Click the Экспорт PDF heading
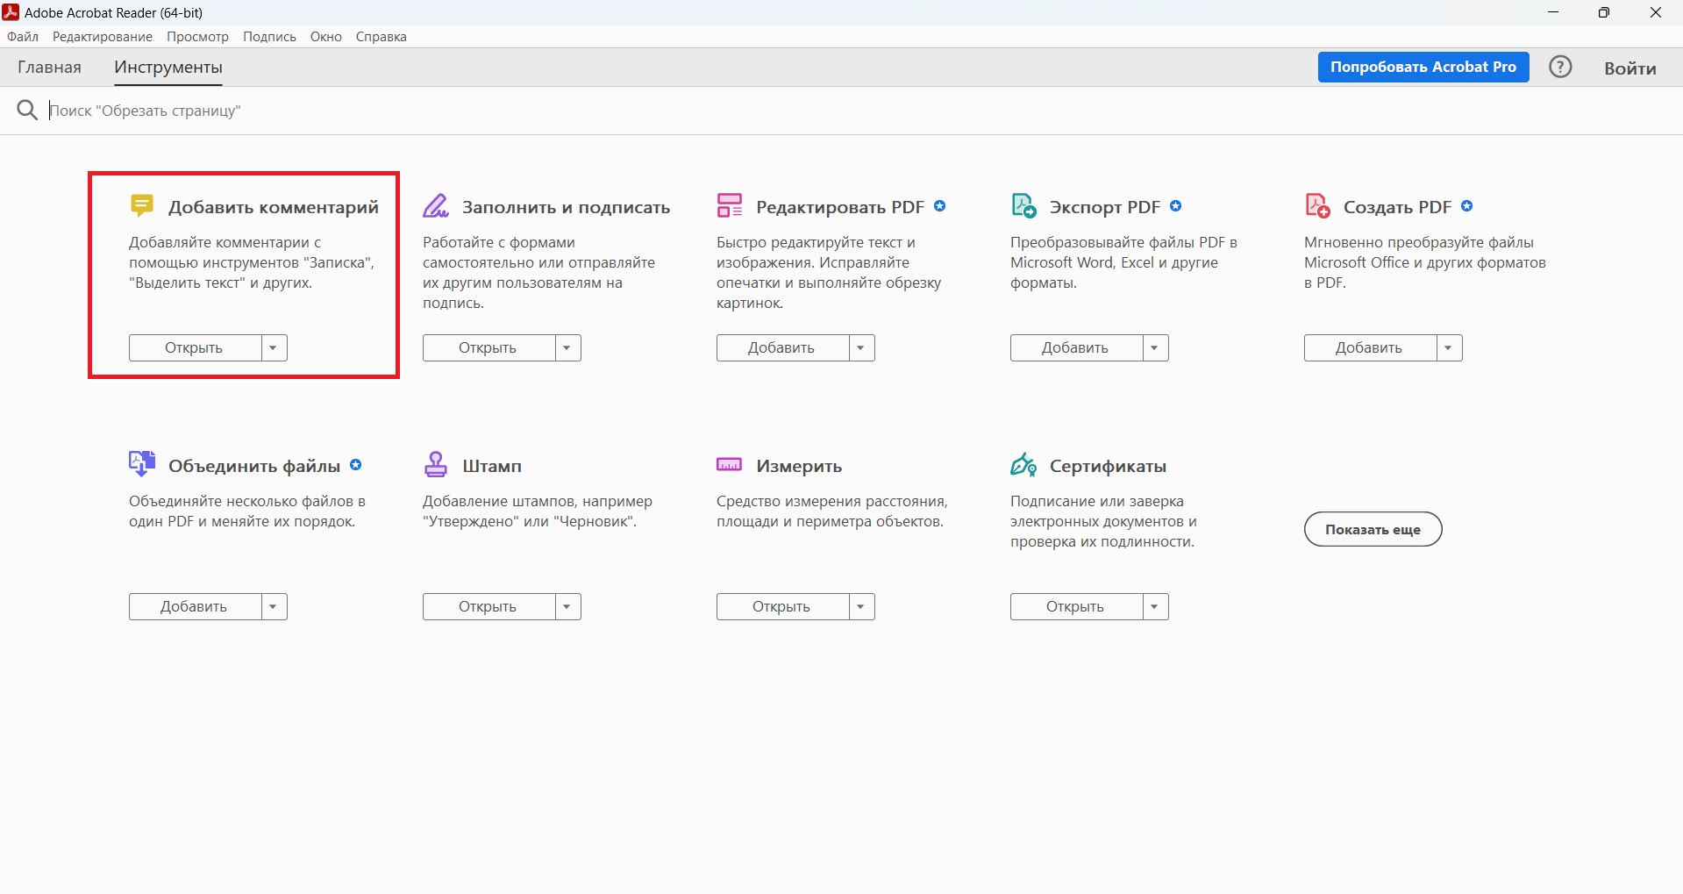This screenshot has width=1683, height=894. [1105, 207]
